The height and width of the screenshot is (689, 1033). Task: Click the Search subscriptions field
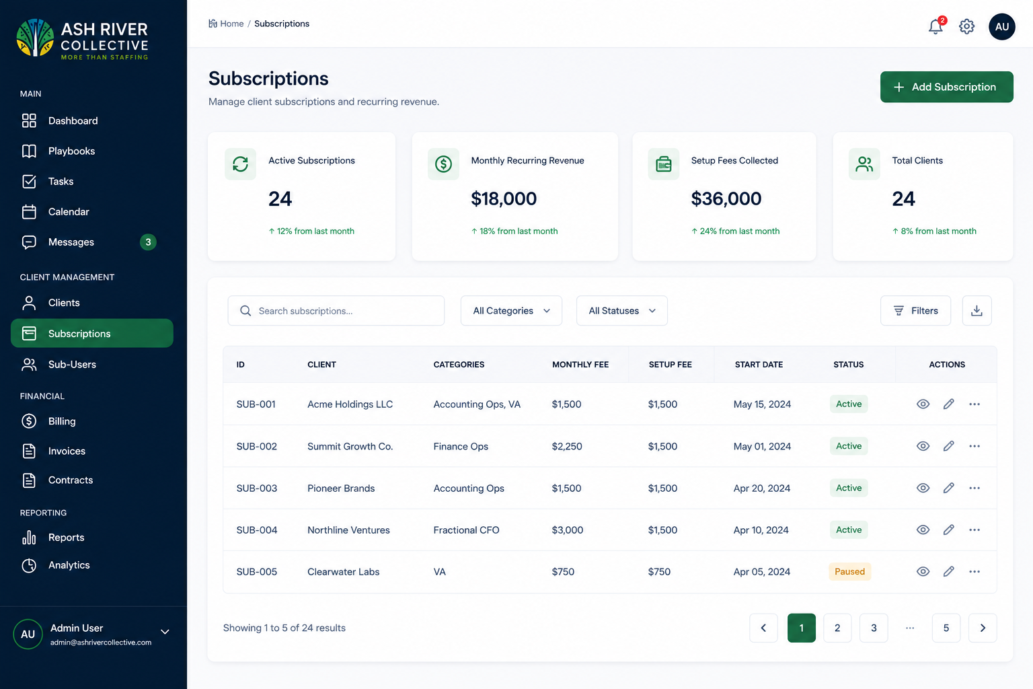coord(336,311)
